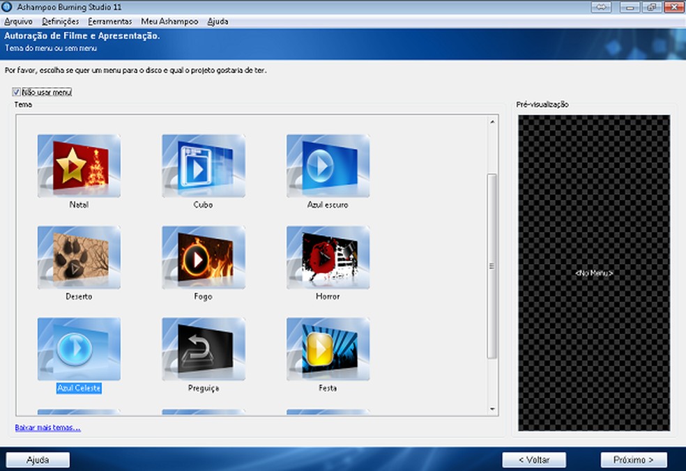686x471 pixels.
Task: Choose the Cubo theme icon
Action: point(204,167)
